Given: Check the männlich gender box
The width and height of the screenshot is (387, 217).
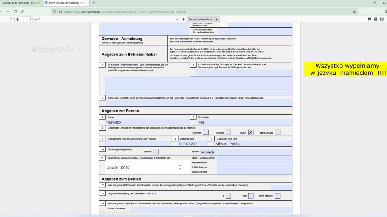Looking at the screenshot, I should coord(206,133).
